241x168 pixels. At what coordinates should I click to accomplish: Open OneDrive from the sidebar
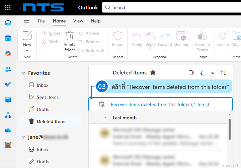tap(8, 130)
